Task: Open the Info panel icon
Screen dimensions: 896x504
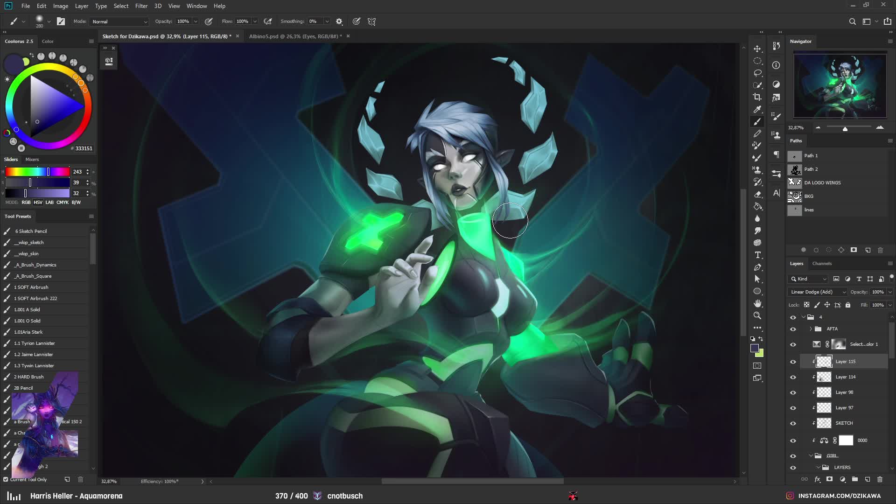Action: point(776,65)
